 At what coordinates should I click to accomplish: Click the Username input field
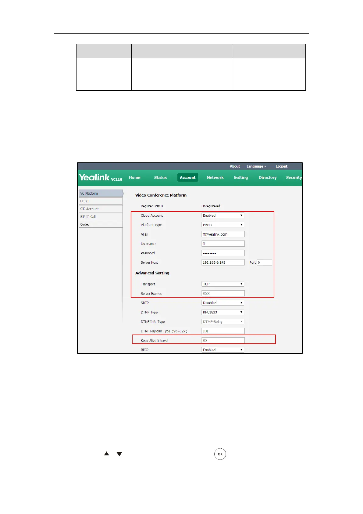[x=223, y=244]
